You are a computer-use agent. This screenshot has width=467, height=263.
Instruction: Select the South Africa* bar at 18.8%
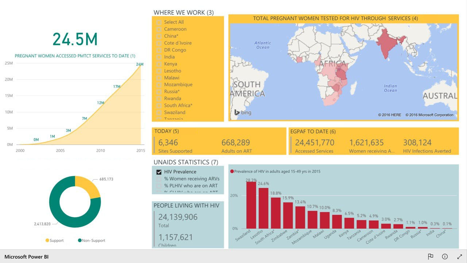point(276,213)
